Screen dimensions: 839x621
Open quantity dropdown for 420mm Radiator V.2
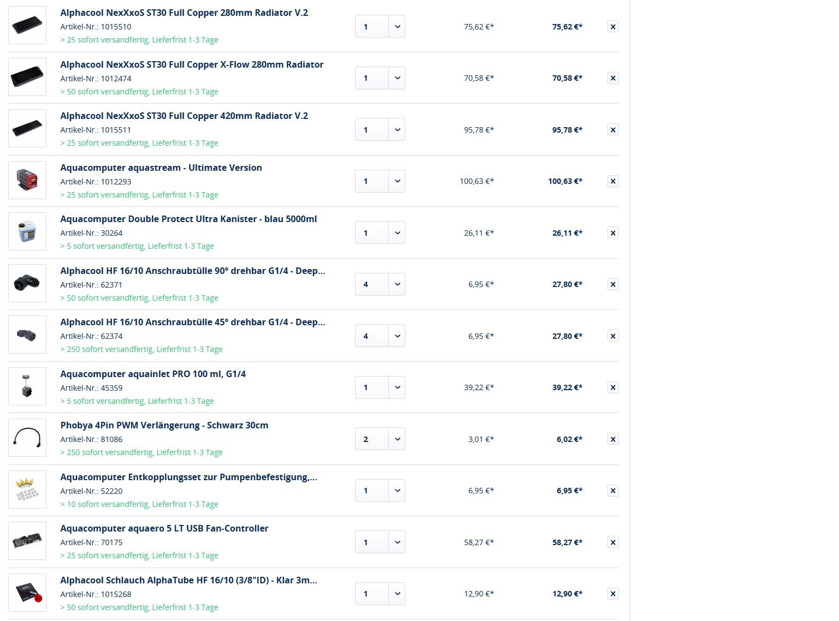397,130
